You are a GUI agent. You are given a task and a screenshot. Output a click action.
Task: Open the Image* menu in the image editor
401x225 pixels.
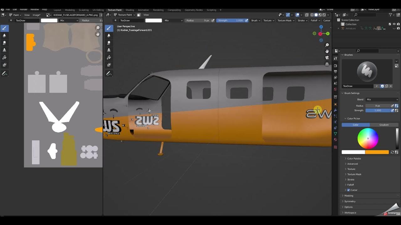tap(36, 15)
